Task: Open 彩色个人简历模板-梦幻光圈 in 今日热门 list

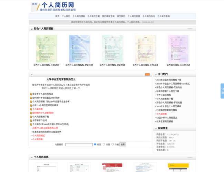Action: click(x=169, y=103)
